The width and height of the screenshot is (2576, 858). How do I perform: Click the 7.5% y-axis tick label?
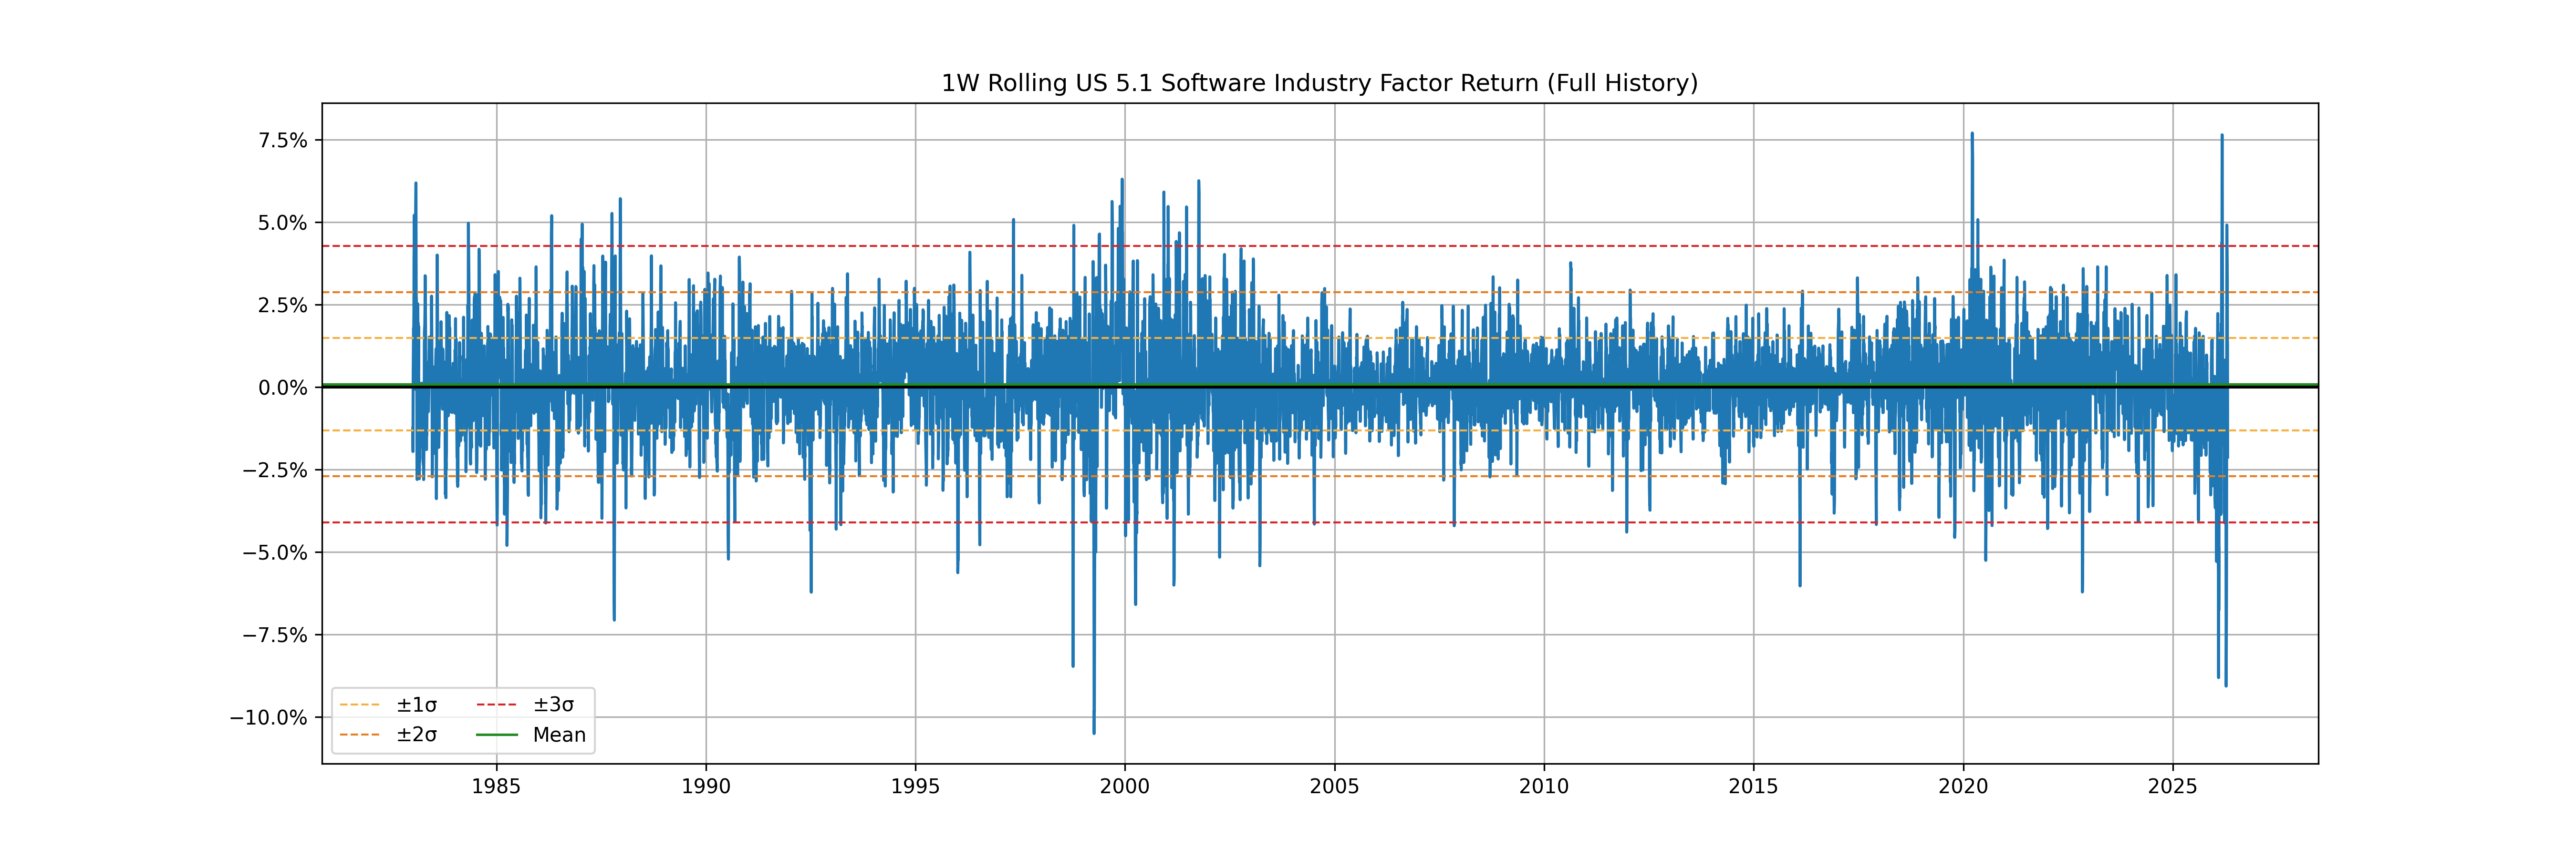coord(283,141)
